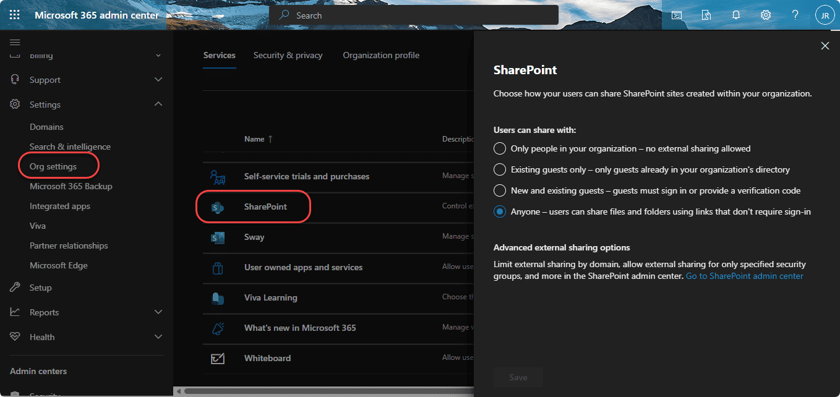The image size is (840, 397).
Task: Select Only people in your organization
Action: [499, 148]
